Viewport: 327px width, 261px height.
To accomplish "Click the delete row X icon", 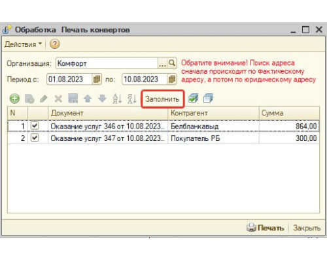I will 58,99.
